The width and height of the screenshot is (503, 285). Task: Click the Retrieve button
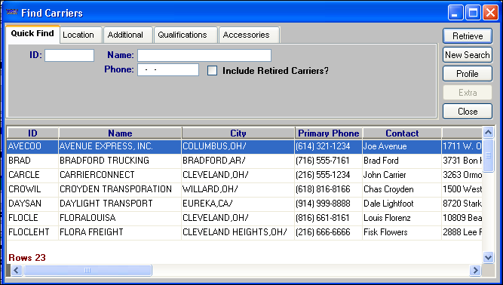(x=468, y=36)
